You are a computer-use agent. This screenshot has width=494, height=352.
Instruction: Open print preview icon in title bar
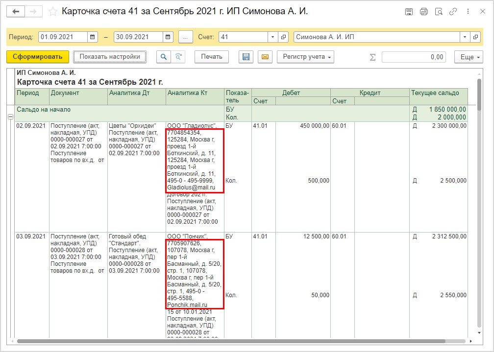pyautogui.click(x=439, y=12)
